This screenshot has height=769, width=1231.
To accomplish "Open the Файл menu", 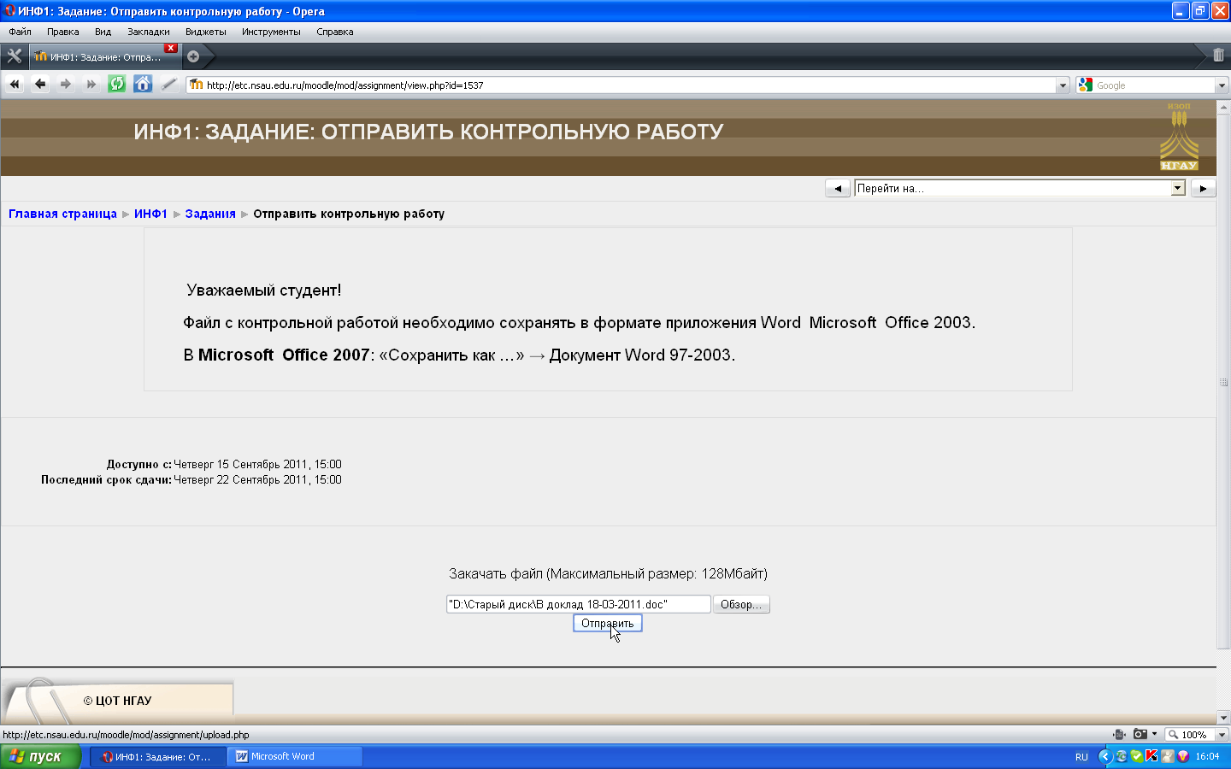I will point(20,32).
